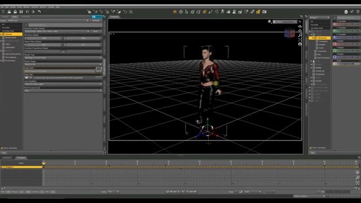The image size is (361, 203).
Task: Toggle Constrain Proportions On button
Action: click(x=63, y=51)
